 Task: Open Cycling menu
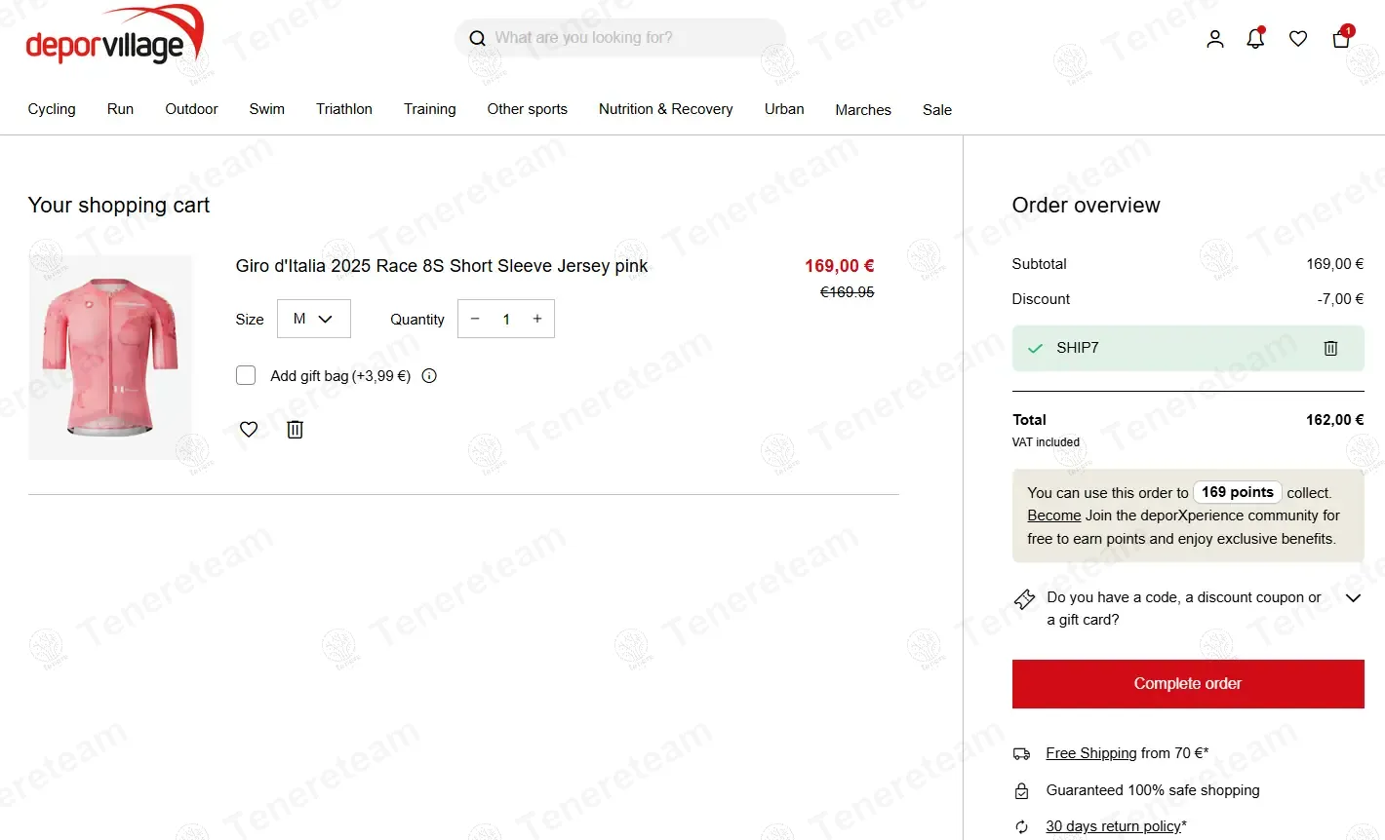(x=52, y=109)
